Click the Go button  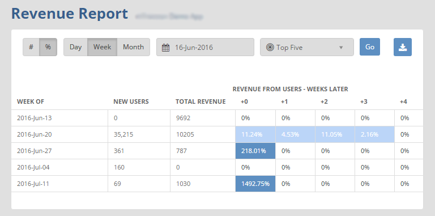click(x=370, y=47)
